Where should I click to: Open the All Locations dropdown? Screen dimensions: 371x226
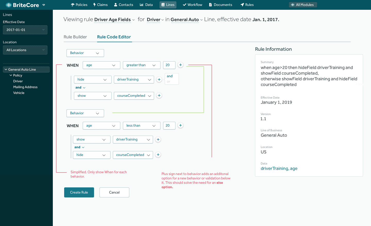[25, 50]
